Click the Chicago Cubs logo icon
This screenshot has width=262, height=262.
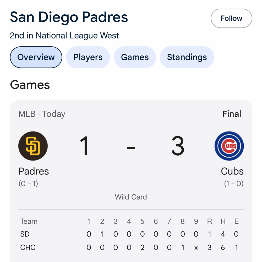pos(229,146)
